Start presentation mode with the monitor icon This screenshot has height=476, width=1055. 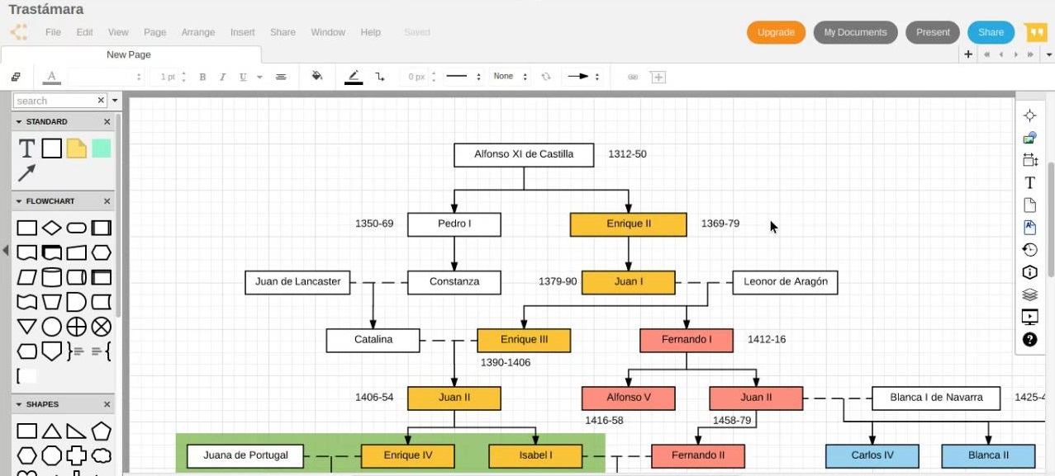pos(1029,316)
